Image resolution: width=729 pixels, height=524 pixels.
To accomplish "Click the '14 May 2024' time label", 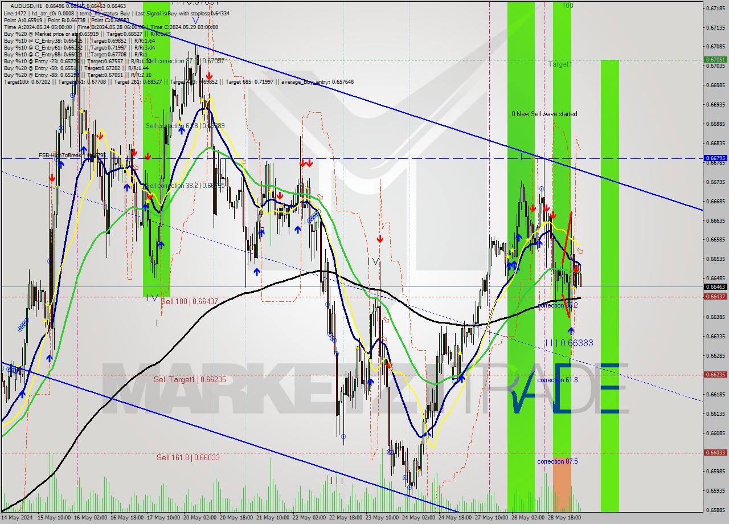I will [x=17, y=518].
